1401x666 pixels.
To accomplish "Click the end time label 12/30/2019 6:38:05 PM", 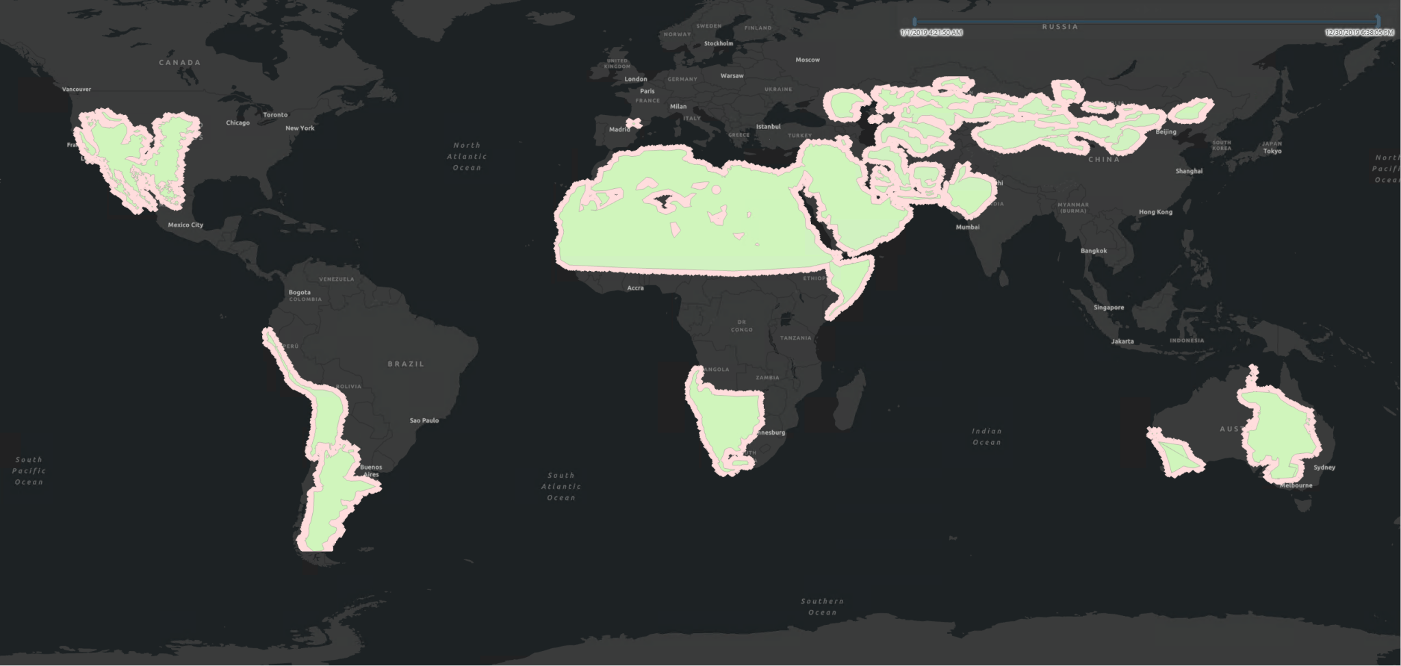I will click(x=1359, y=32).
